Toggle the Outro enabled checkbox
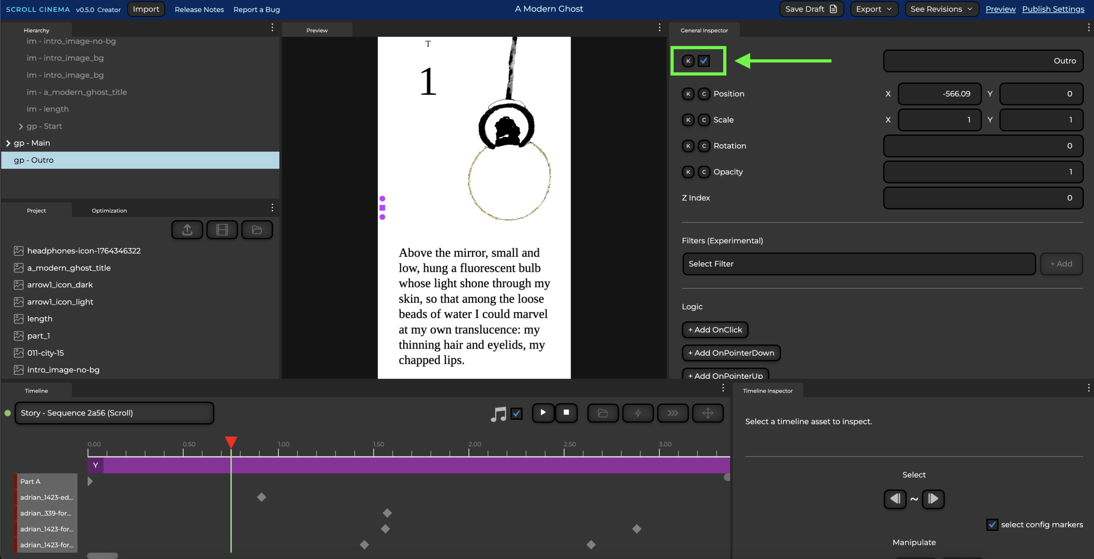This screenshot has height=559, width=1094. (704, 61)
